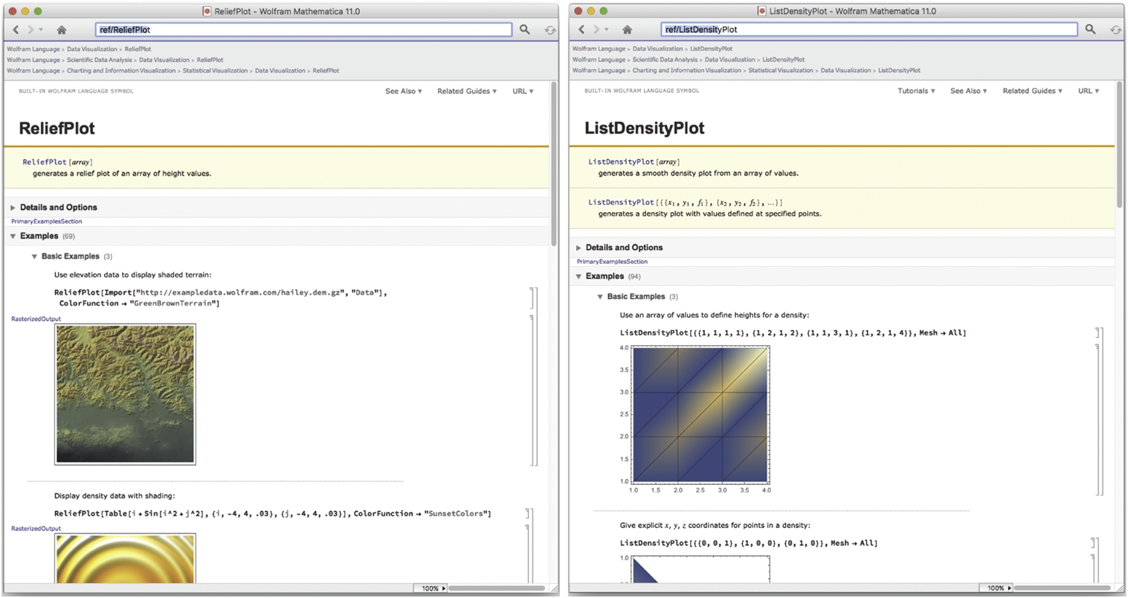Image resolution: width=1128 pixels, height=598 pixels.
Task: Open Related Guides menu in ReliefPlot window
Action: click(467, 91)
